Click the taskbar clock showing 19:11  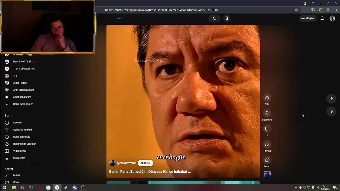tap(325, 188)
